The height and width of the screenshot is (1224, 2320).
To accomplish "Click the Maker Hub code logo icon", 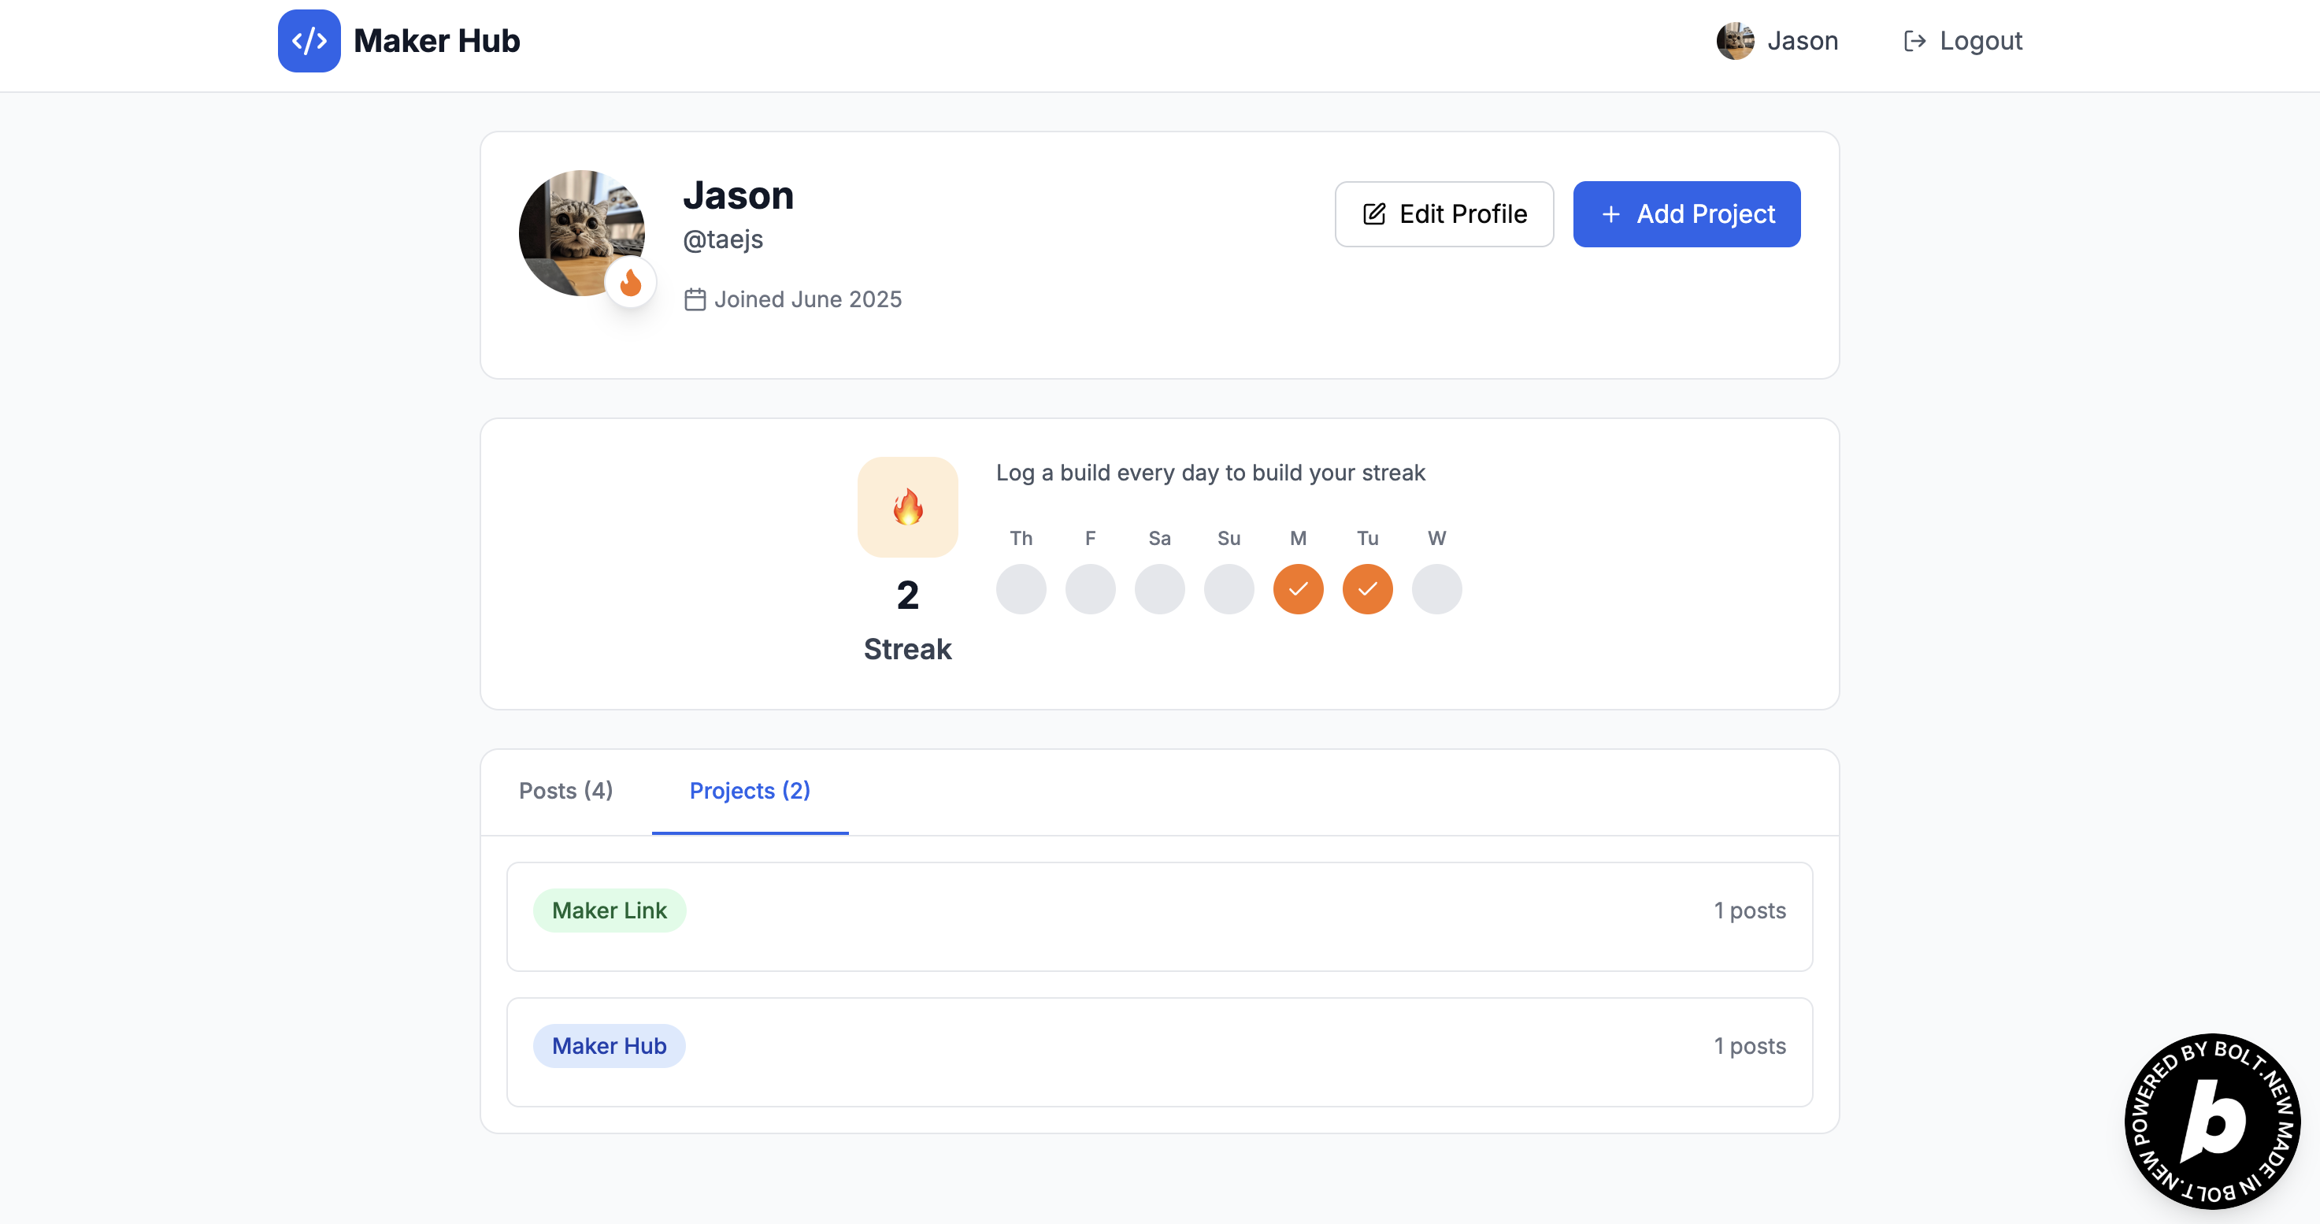I will click(x=309, y=40).
